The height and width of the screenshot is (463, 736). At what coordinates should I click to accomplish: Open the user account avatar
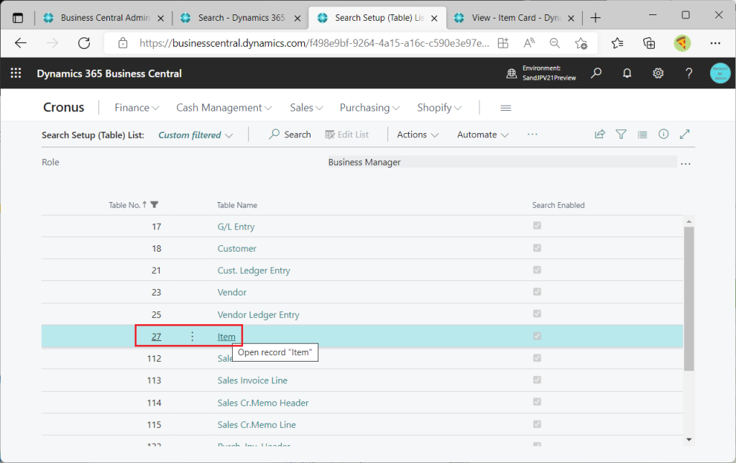coord(720,73)
